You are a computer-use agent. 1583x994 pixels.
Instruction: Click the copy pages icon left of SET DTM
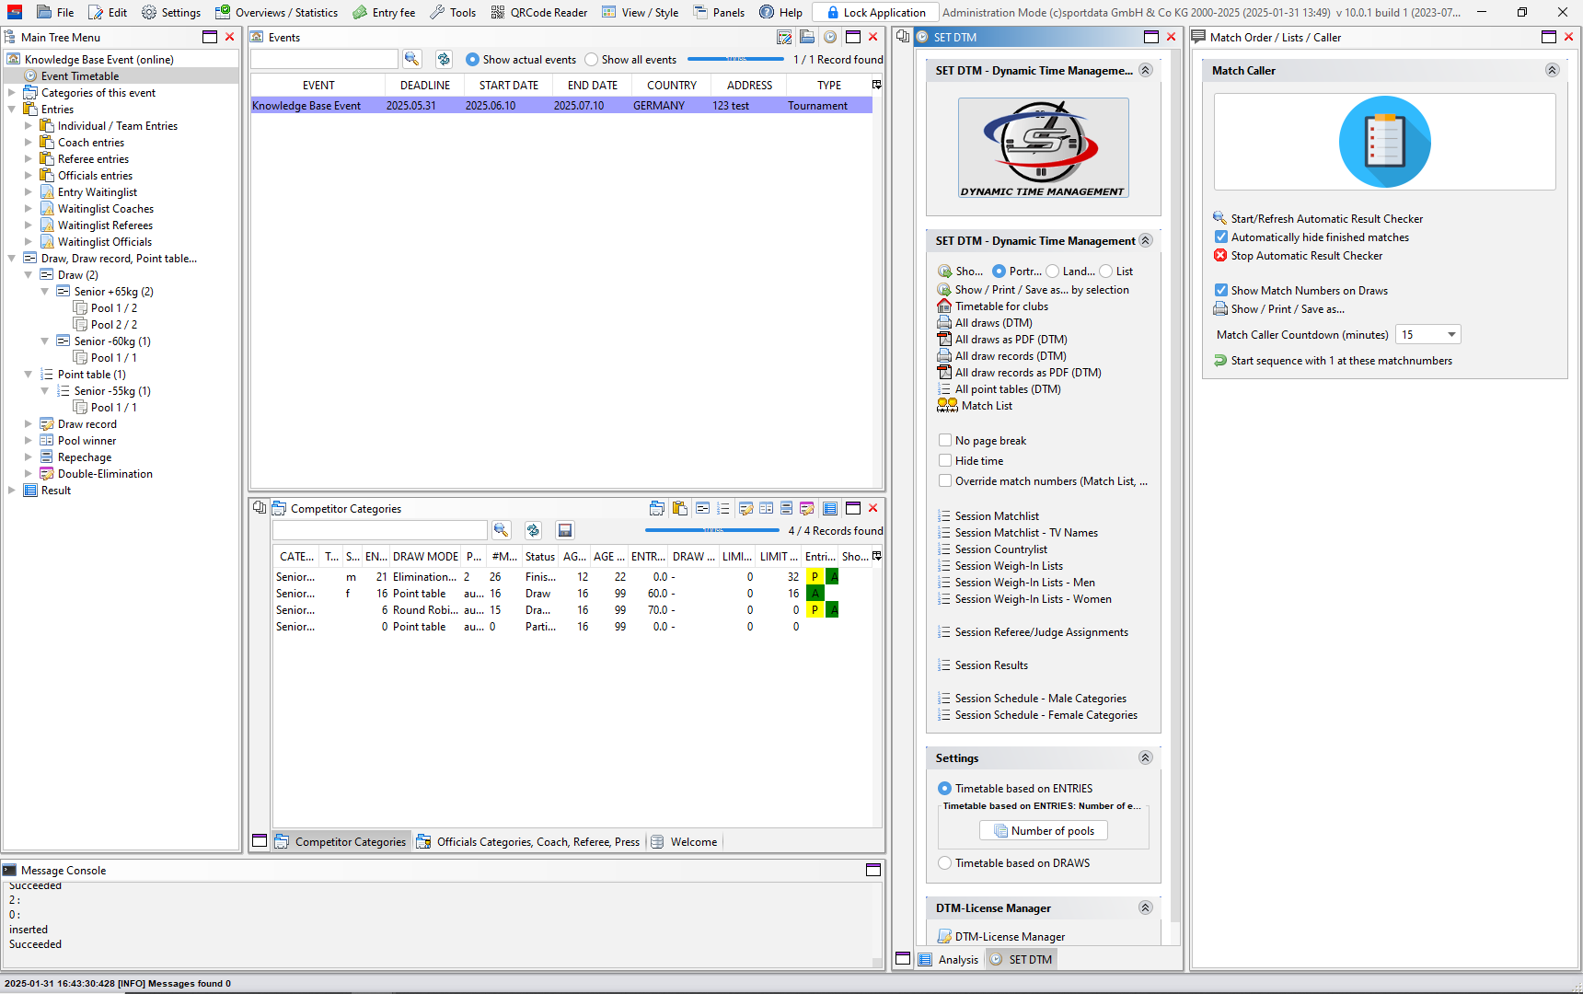(x=903, y=37)
